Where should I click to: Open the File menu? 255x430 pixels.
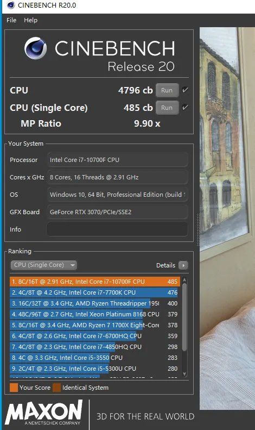coord(11,20)
